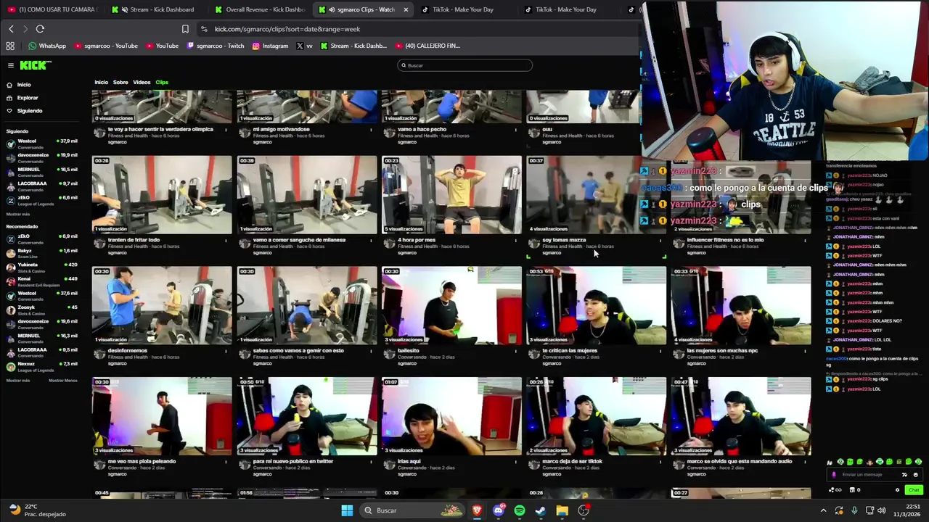929x522 pixels.
Task: Open Spotify from the taskbar
Action: click(x=520, y=510)
